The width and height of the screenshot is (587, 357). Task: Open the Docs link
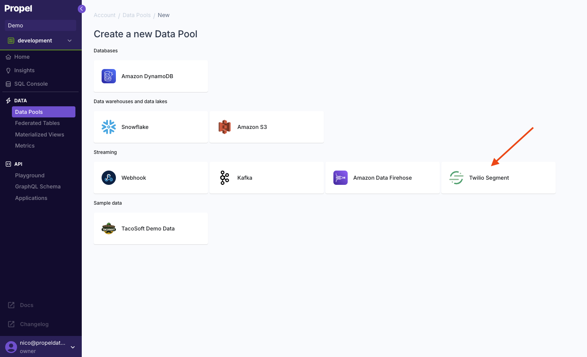coord(26,305)
